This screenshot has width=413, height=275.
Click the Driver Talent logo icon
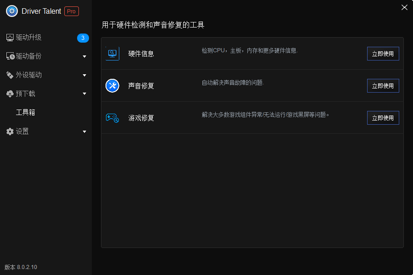coord(11,11)
